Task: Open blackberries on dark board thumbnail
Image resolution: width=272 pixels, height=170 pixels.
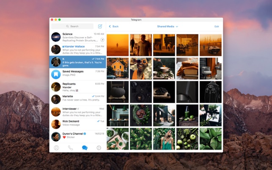Action: tap(164, 92)
